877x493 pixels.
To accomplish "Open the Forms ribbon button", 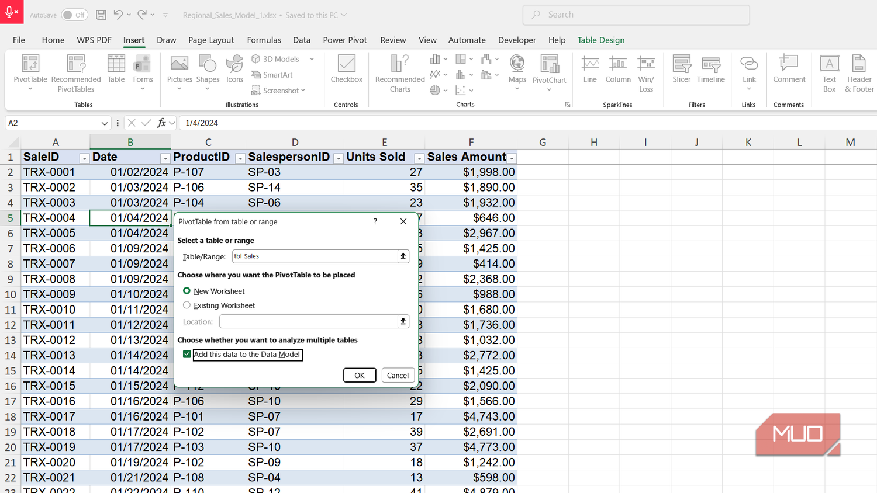I will pyautogui.click(x=143, y=72).
